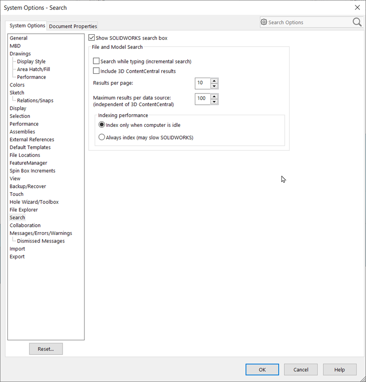Click the Results per page field
Viewport: 366px width, 382px height.
202,83
